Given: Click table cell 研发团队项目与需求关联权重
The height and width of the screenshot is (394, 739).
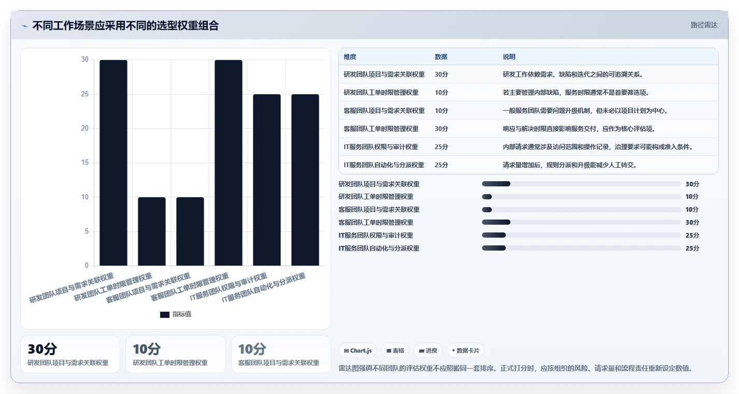Looking at the screenshot, I should [x=384, y=75].
